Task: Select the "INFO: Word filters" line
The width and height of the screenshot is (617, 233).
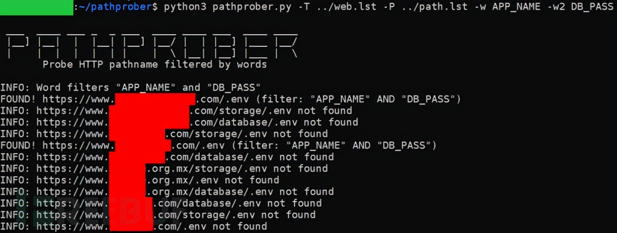Action: [130, 87]
